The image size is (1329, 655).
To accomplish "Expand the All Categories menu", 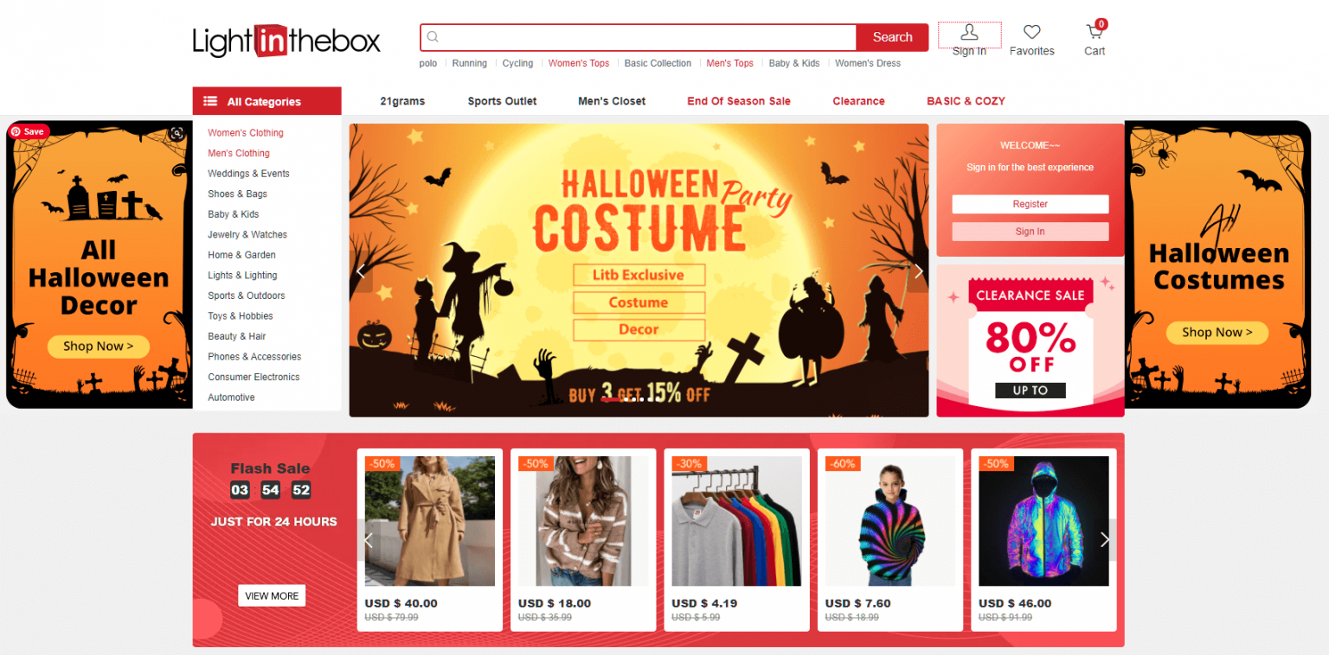I will 266,101.
